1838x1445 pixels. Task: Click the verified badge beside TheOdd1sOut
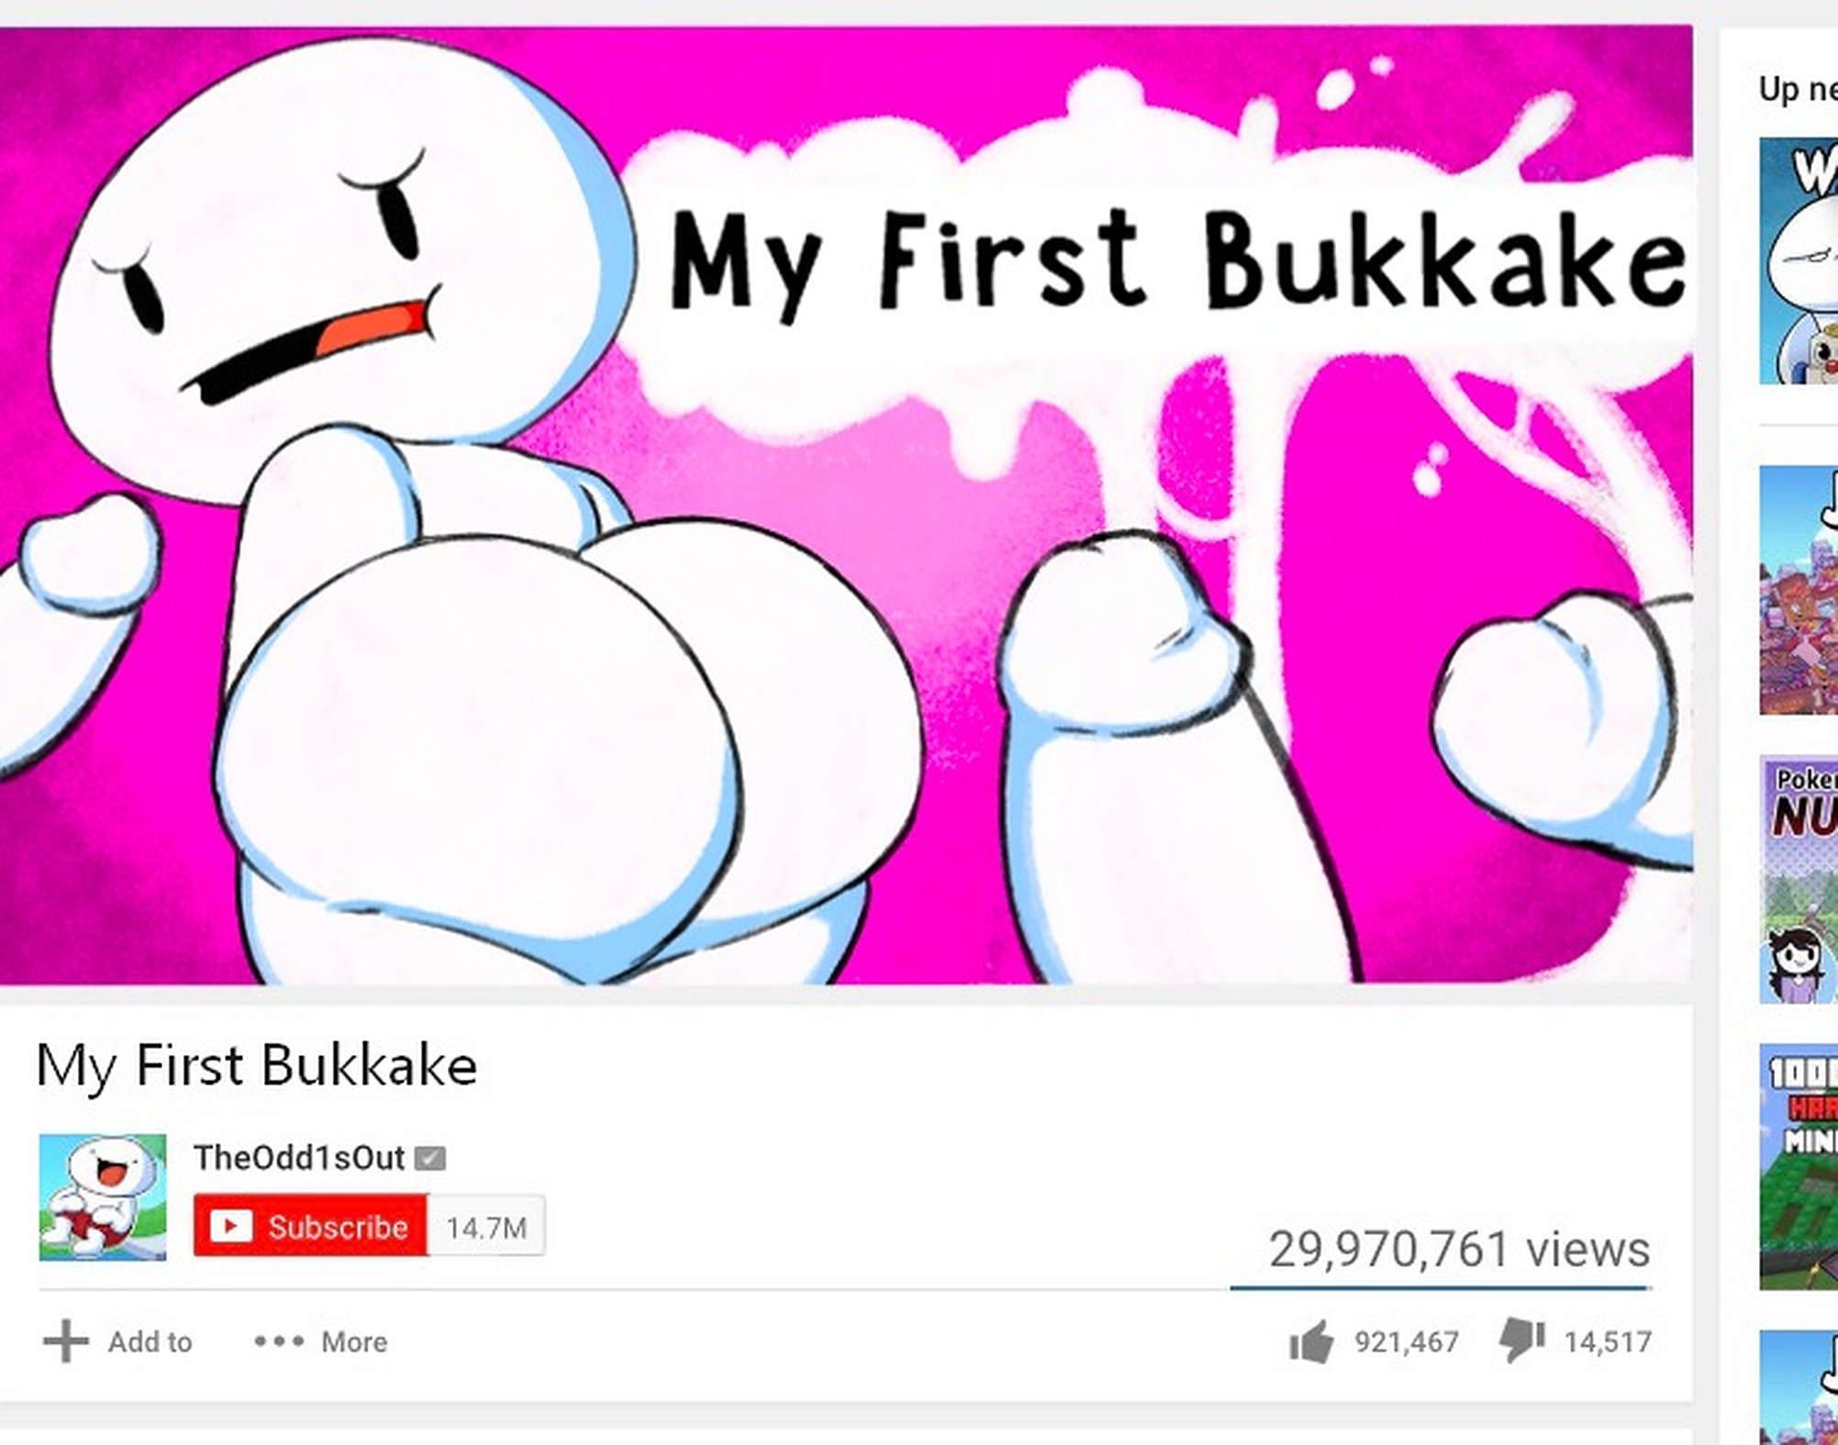click(x=429, y=1159)
